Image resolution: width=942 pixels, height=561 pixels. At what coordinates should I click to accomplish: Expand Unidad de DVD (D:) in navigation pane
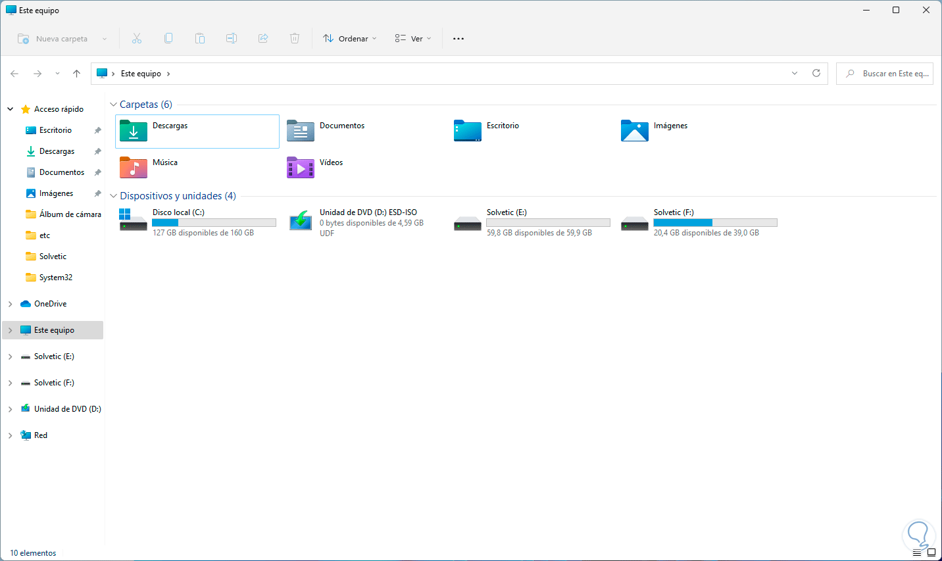[x=11, y=409]
